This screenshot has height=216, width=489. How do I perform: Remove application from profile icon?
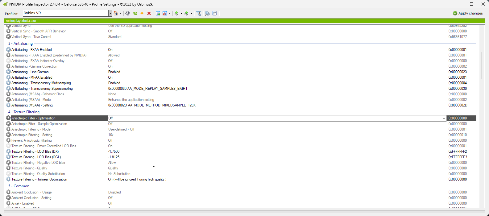coord(165,13)
